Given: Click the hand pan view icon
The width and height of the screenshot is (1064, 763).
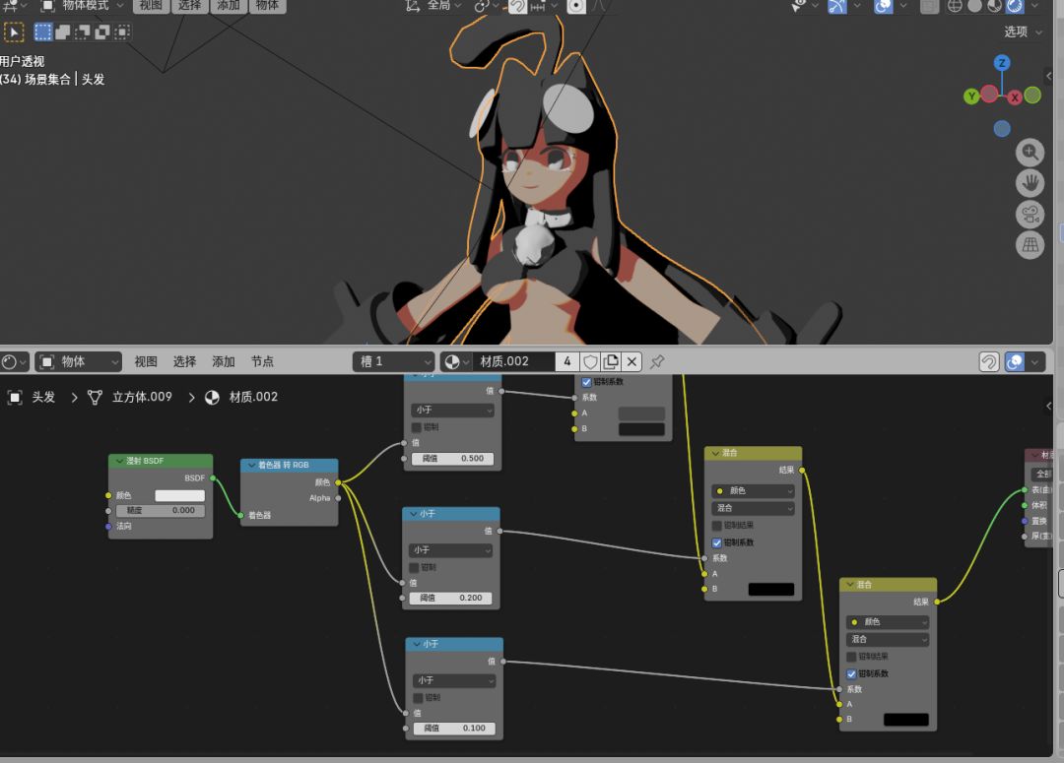Looking at the screenshot, I should pyautogui.click(x=1030, y=183).
